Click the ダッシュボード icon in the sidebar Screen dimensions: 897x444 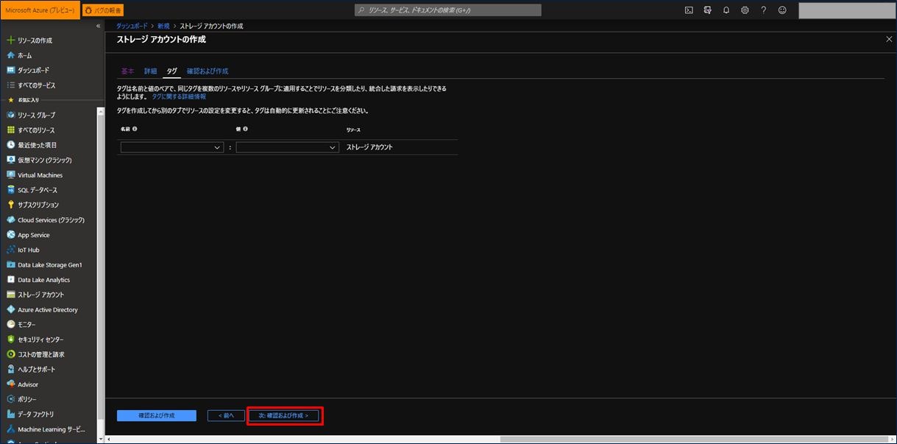10,70
